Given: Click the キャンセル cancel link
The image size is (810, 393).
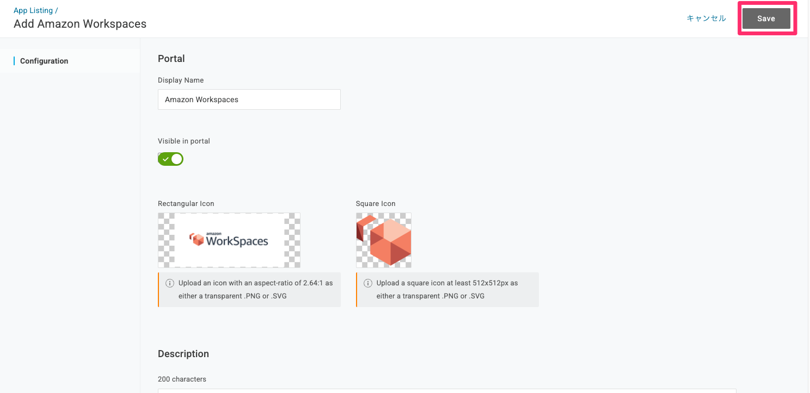Looking at the screenshot, I should [706, 18].
